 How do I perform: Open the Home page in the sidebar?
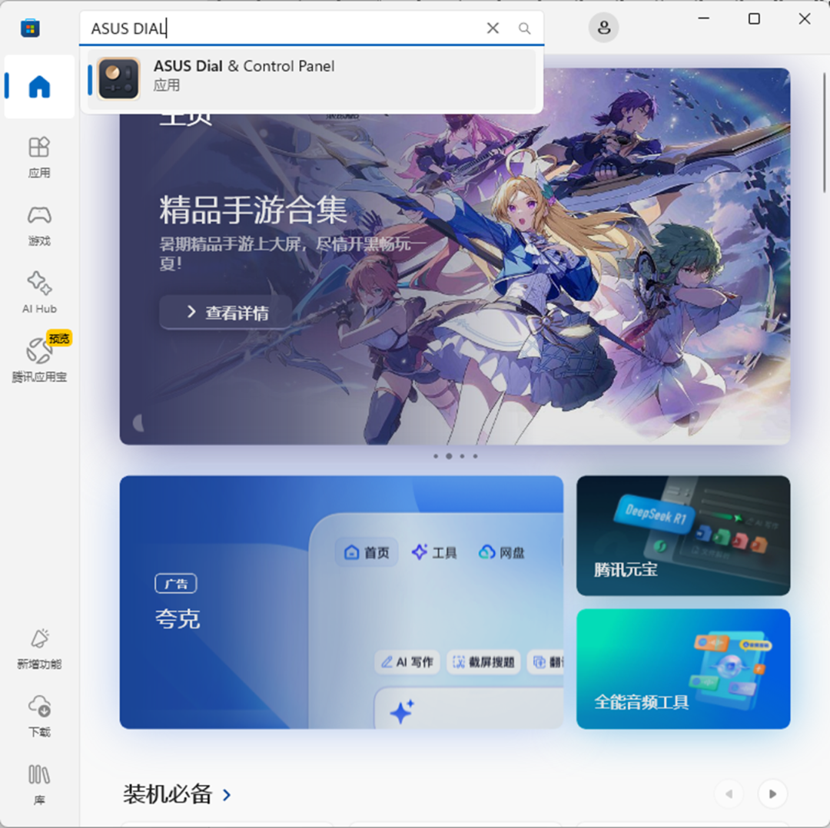point(39,86)
